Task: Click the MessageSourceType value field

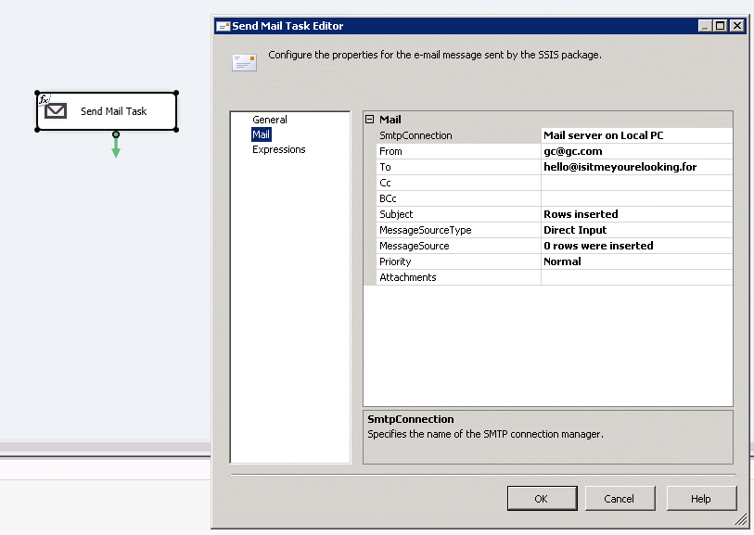Action: [x=636, y=230]
